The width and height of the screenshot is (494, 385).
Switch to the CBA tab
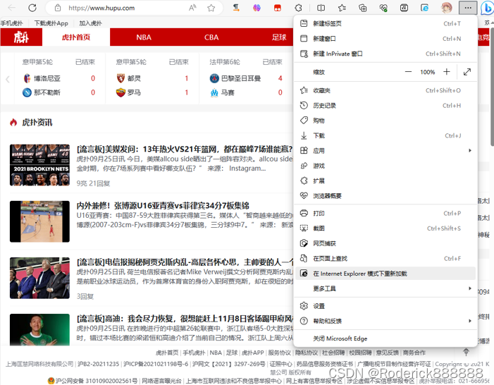click(211, 37)
